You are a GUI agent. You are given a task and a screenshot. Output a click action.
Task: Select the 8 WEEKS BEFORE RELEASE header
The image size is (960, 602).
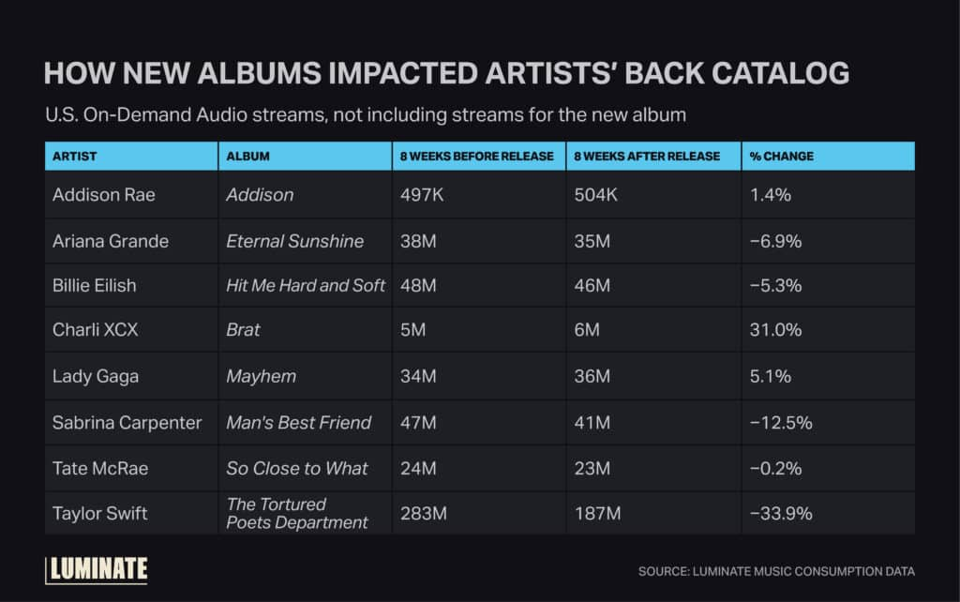pos(473,156)
